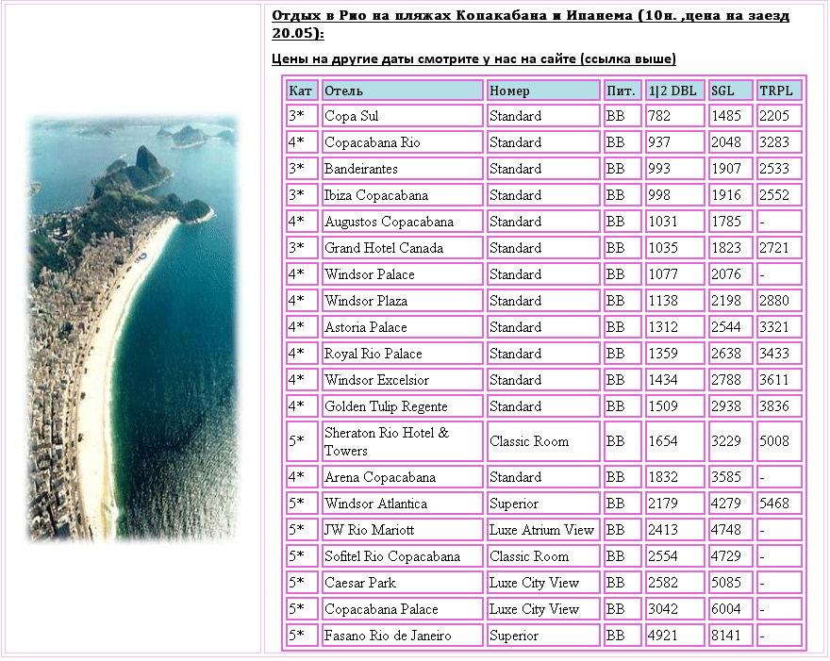Click the heading about Rio beach holidays
The image size is (830, 661).
pyautogui.click(x=530, y=25)
